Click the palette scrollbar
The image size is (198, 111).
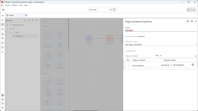[68, 34]
